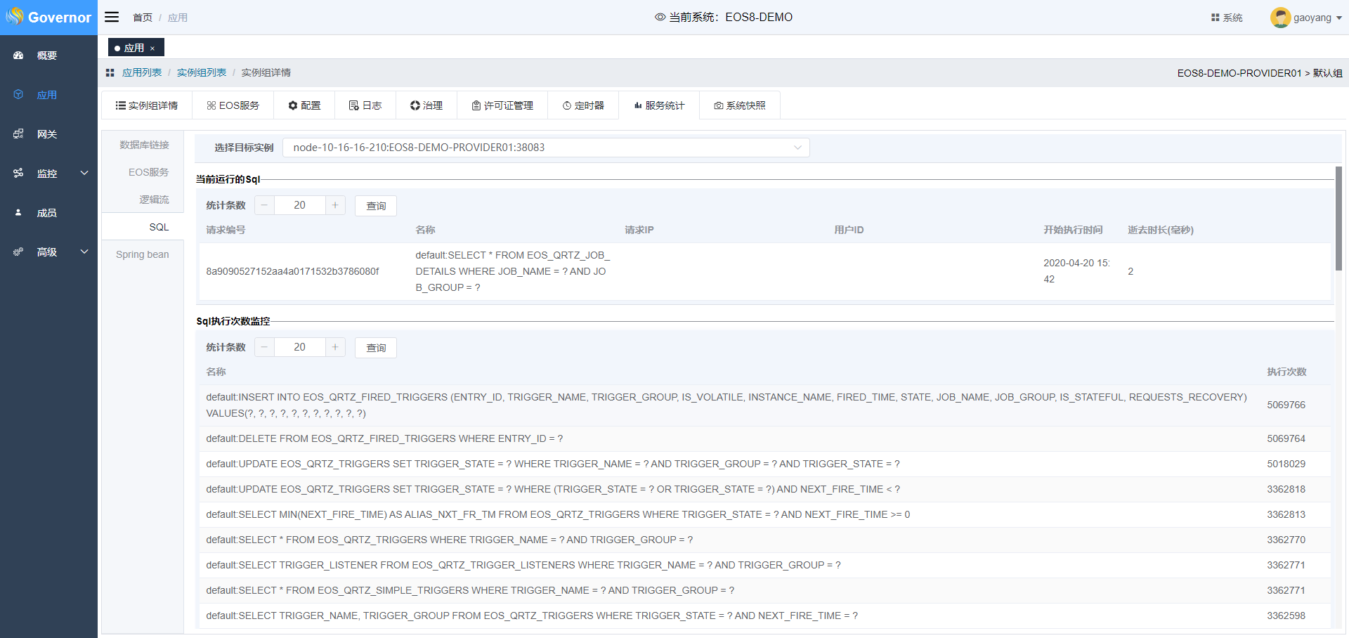
Task: Click the vertical scrollbar on right
Action: [x=1338, y=219]
